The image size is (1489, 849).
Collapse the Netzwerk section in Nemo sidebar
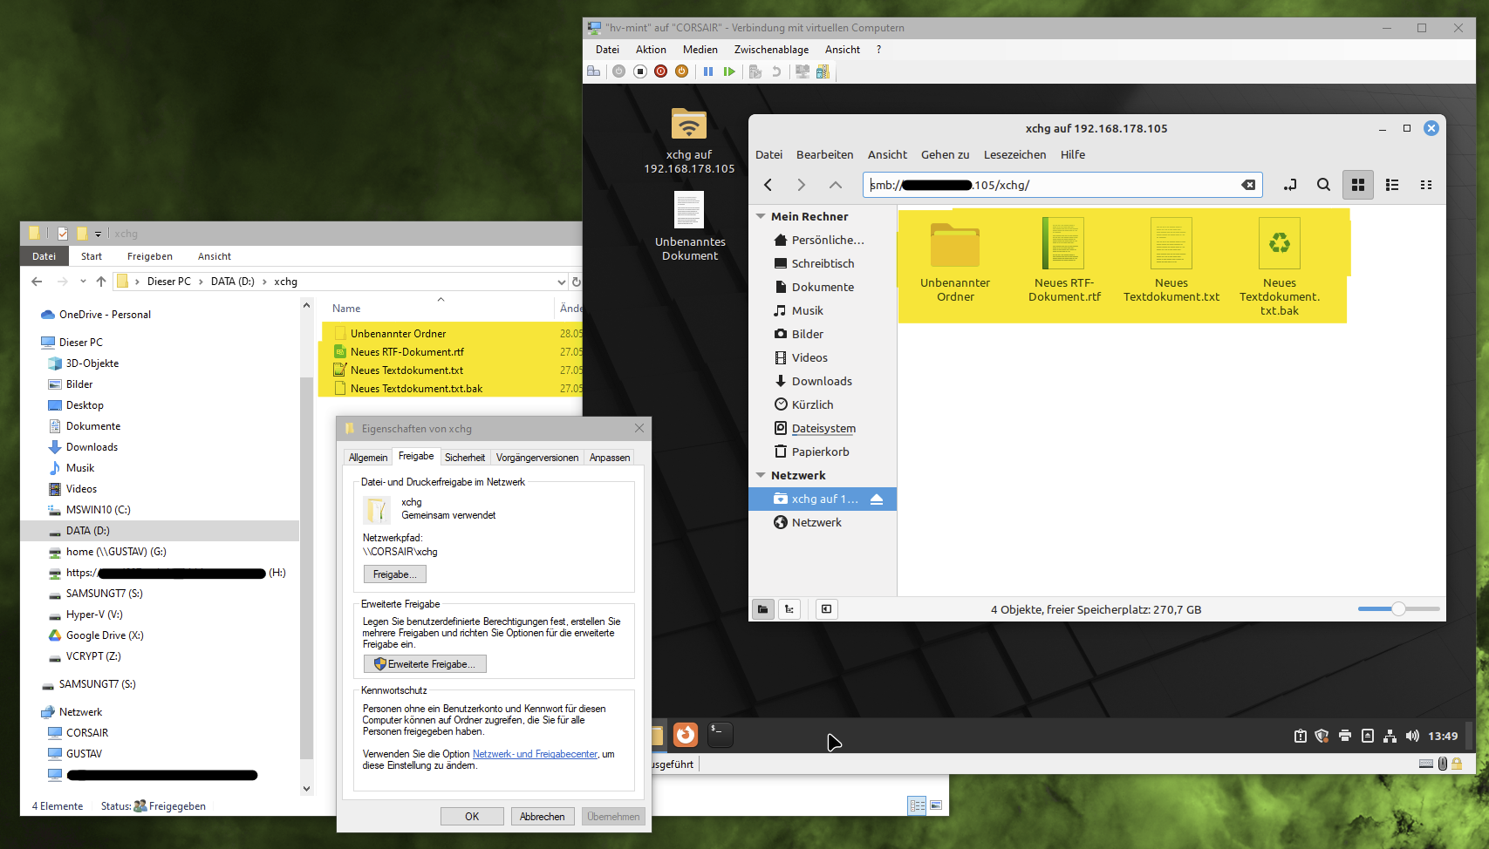(x=761, y=475)
